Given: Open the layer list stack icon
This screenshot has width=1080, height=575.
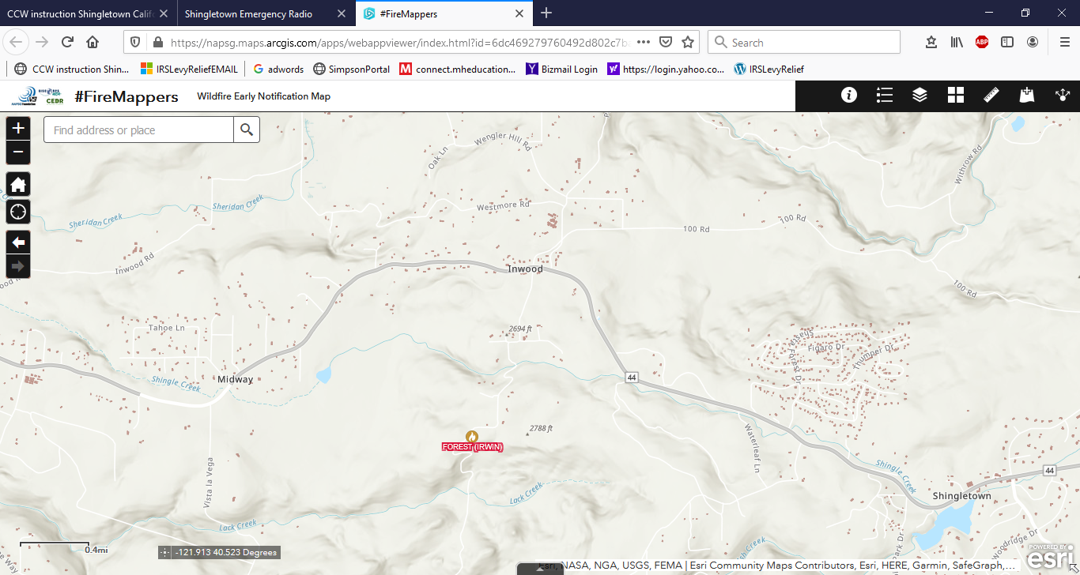Looking at the screenshot, I should pos(920,96).
